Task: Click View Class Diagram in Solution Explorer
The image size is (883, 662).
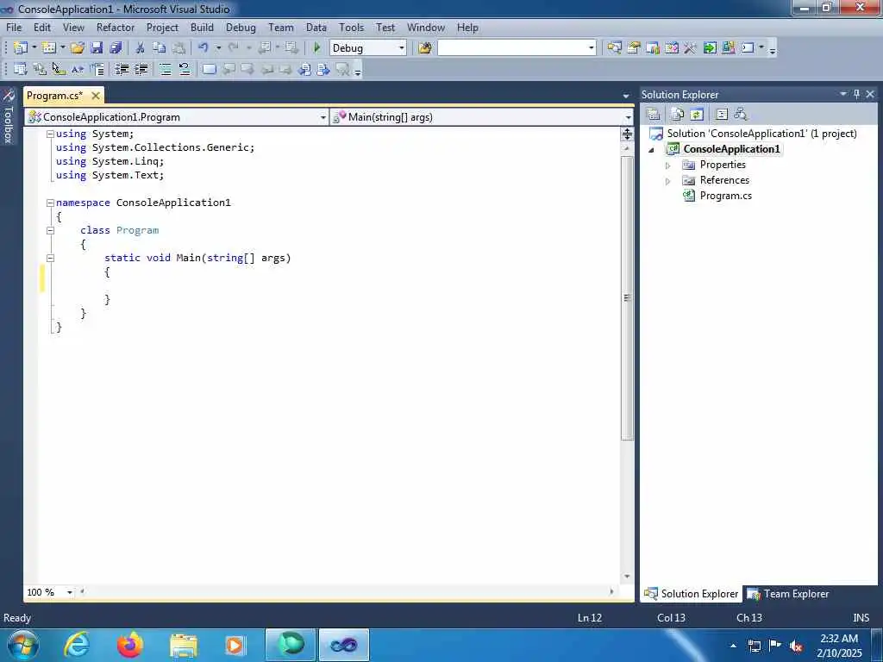Action: click(x=741, y=115)
